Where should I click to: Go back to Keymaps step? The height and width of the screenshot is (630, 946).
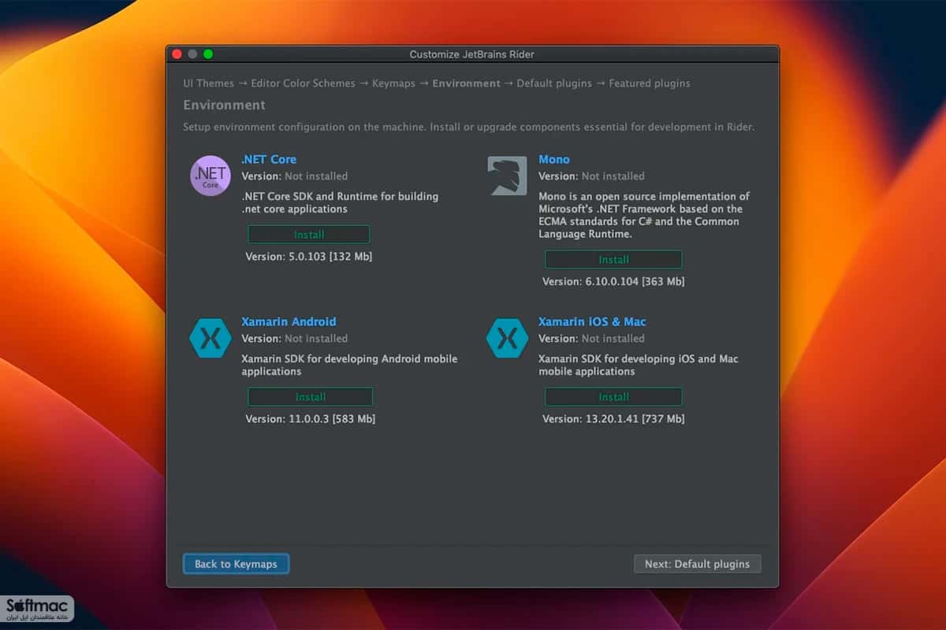236,564
